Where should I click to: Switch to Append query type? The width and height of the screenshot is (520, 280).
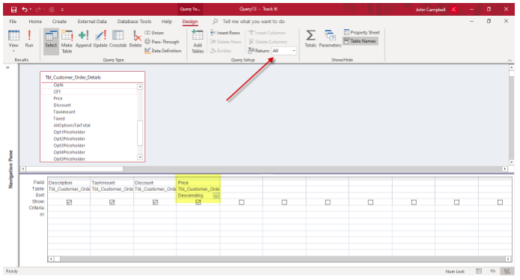pyautogui.click(x=83, y=38)
